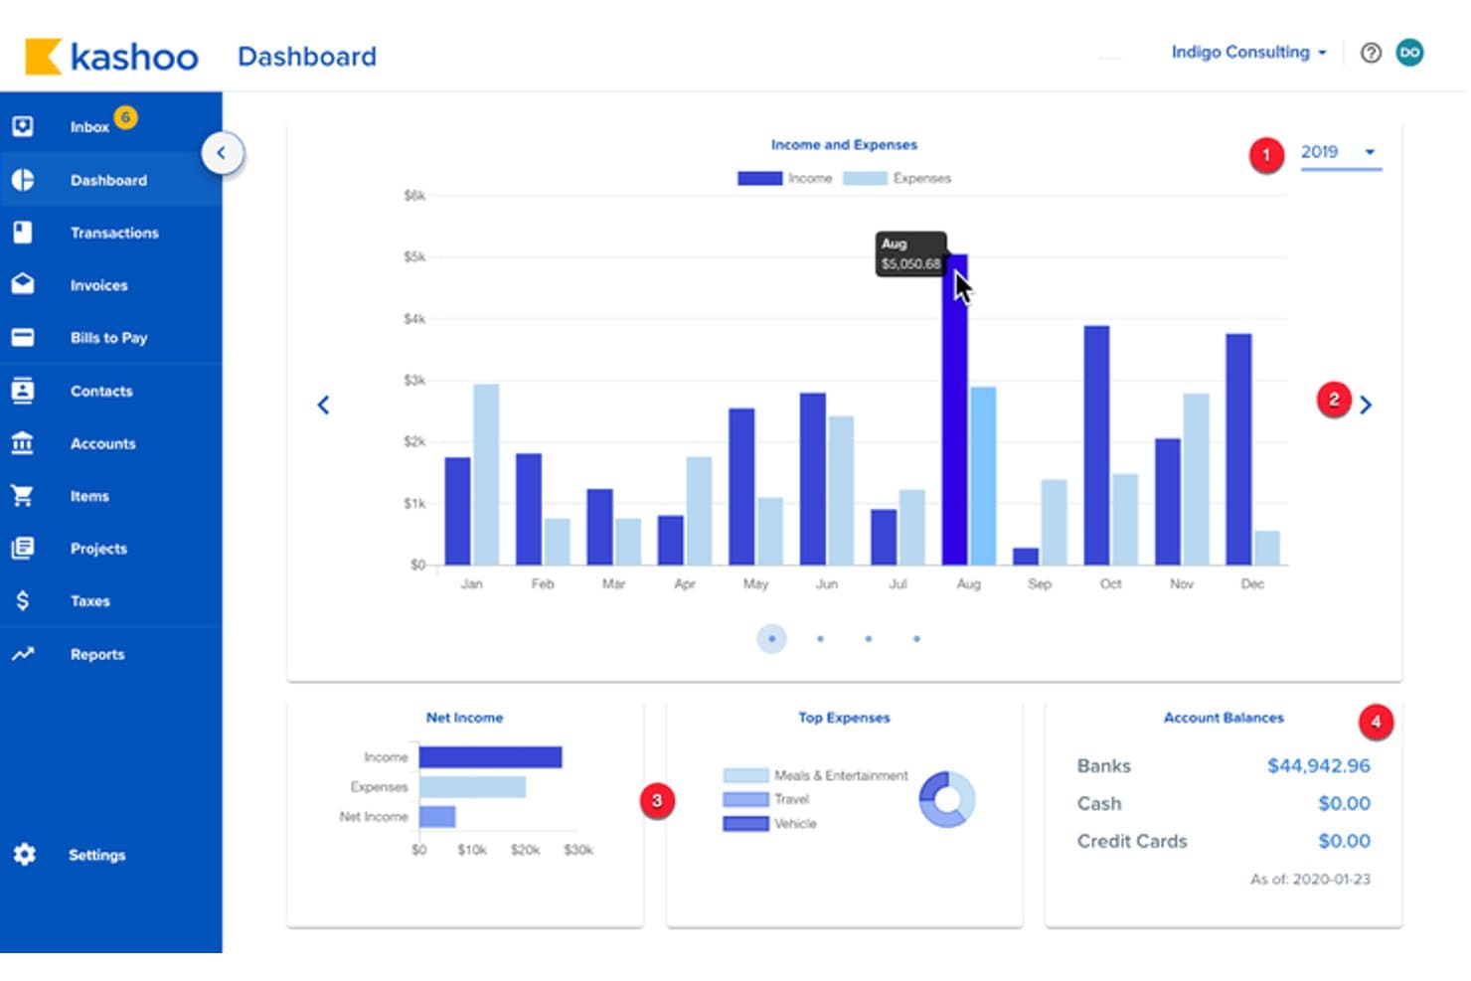This screenshot has width=1471, height=981.
Task: Click the Dashboard pie chart icon
Action: (x=22, y=180)
